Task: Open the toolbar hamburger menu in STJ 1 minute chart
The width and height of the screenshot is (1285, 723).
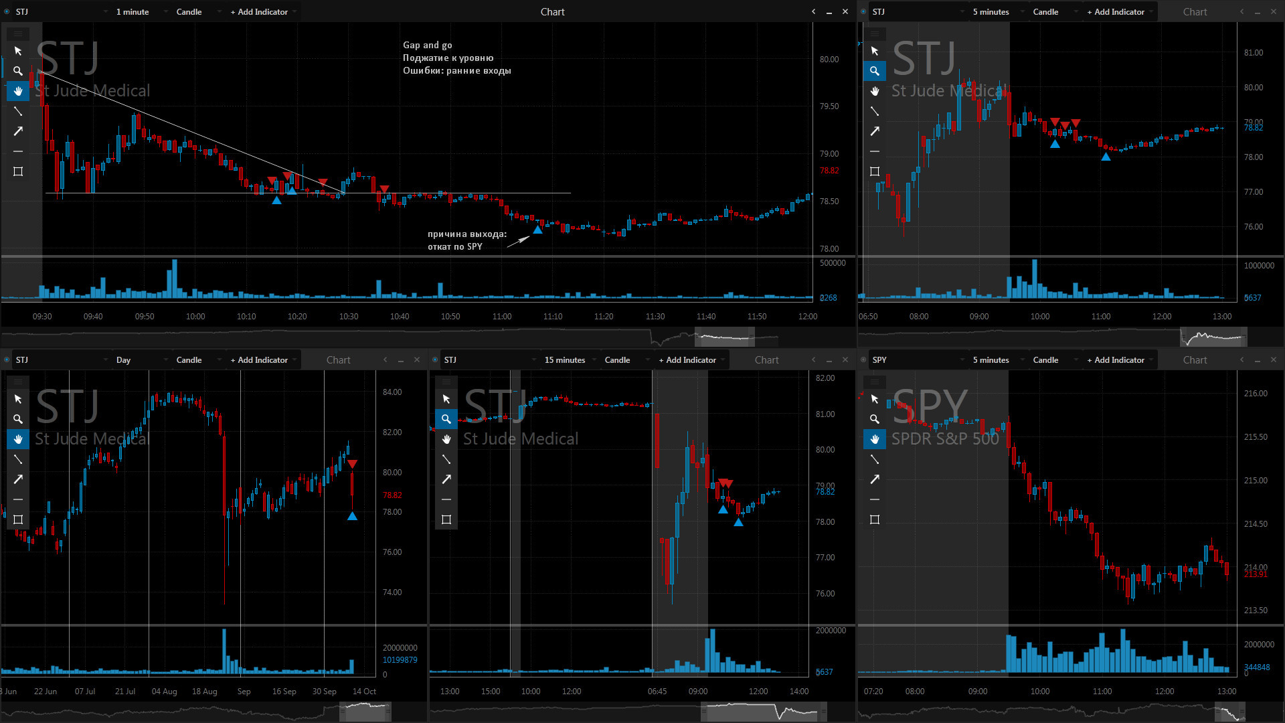Action: pyautogui.click(x=18, y=33)
